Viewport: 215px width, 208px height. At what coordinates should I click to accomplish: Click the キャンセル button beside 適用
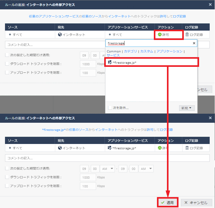[195, 203]
